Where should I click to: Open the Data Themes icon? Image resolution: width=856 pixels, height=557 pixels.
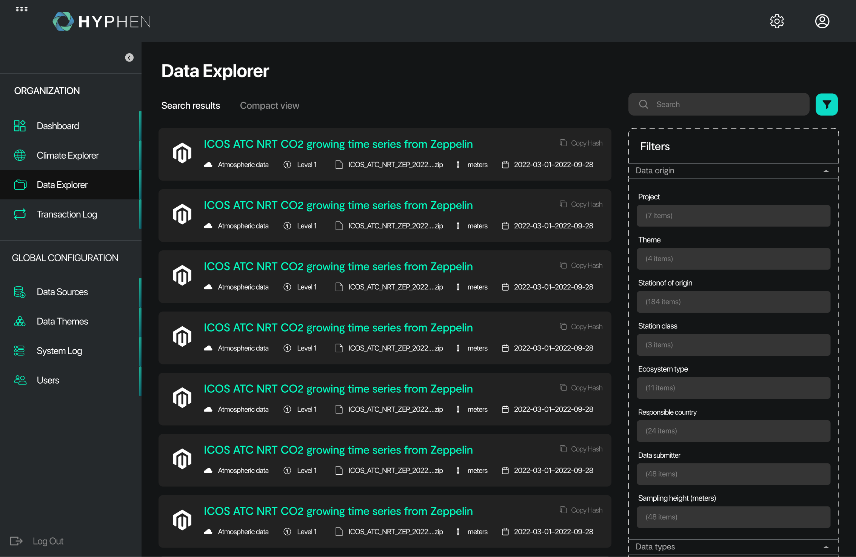pos(20,321)
